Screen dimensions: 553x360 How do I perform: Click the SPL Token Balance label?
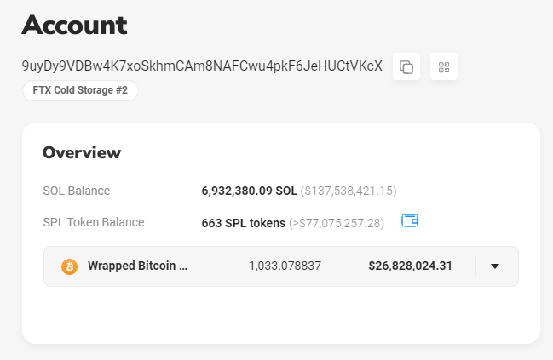coord(93,222)
